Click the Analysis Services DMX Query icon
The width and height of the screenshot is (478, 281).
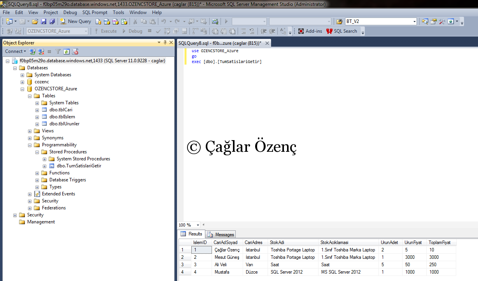tap(115, 21)
